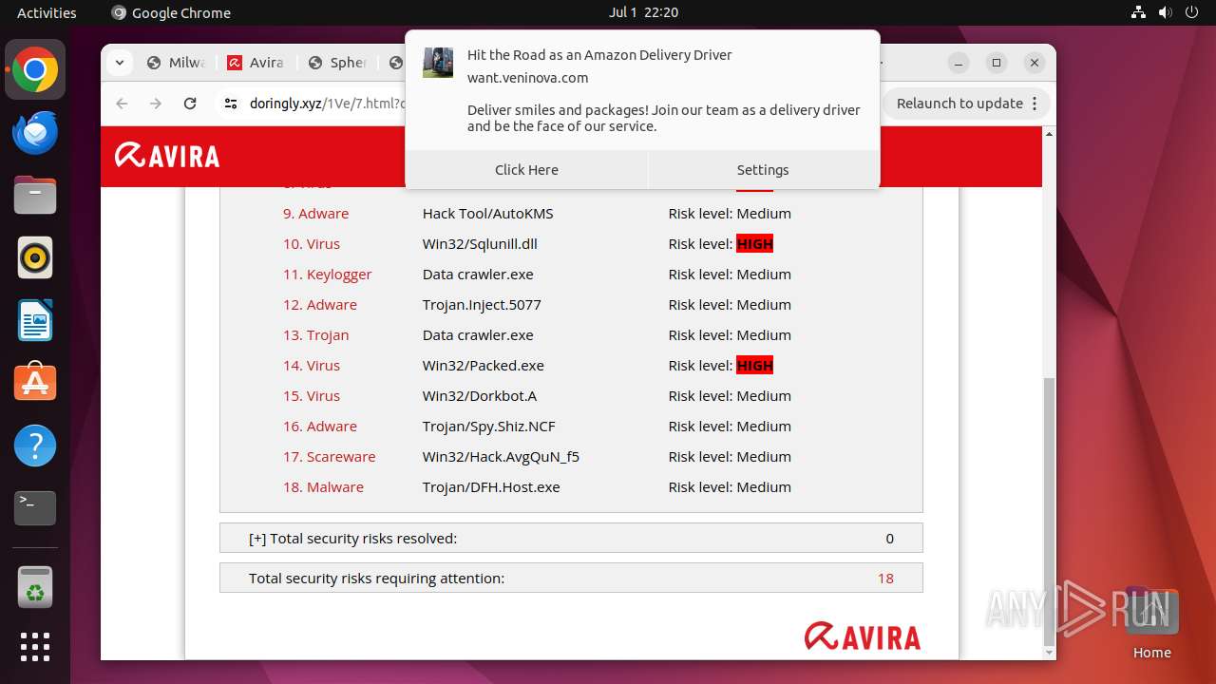The height and width of the screenshot is (684, 1216).
Task: Show Applications grid at dock bottom
Action: [x=35, y=647]
